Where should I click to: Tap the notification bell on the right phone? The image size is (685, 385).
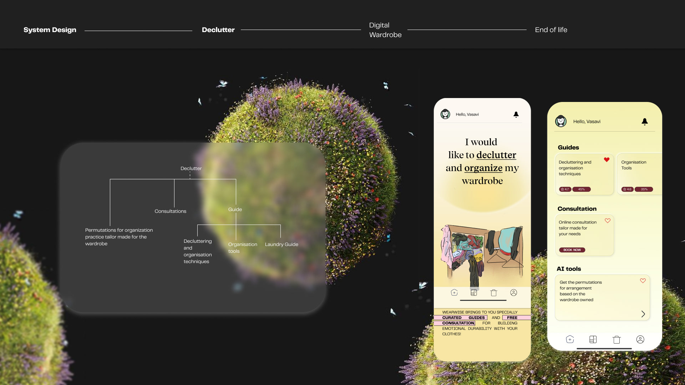644,122
